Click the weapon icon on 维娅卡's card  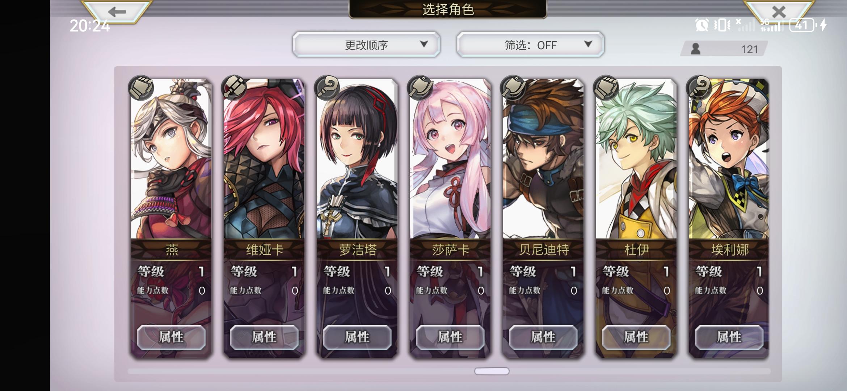click(x=234, y=88)
